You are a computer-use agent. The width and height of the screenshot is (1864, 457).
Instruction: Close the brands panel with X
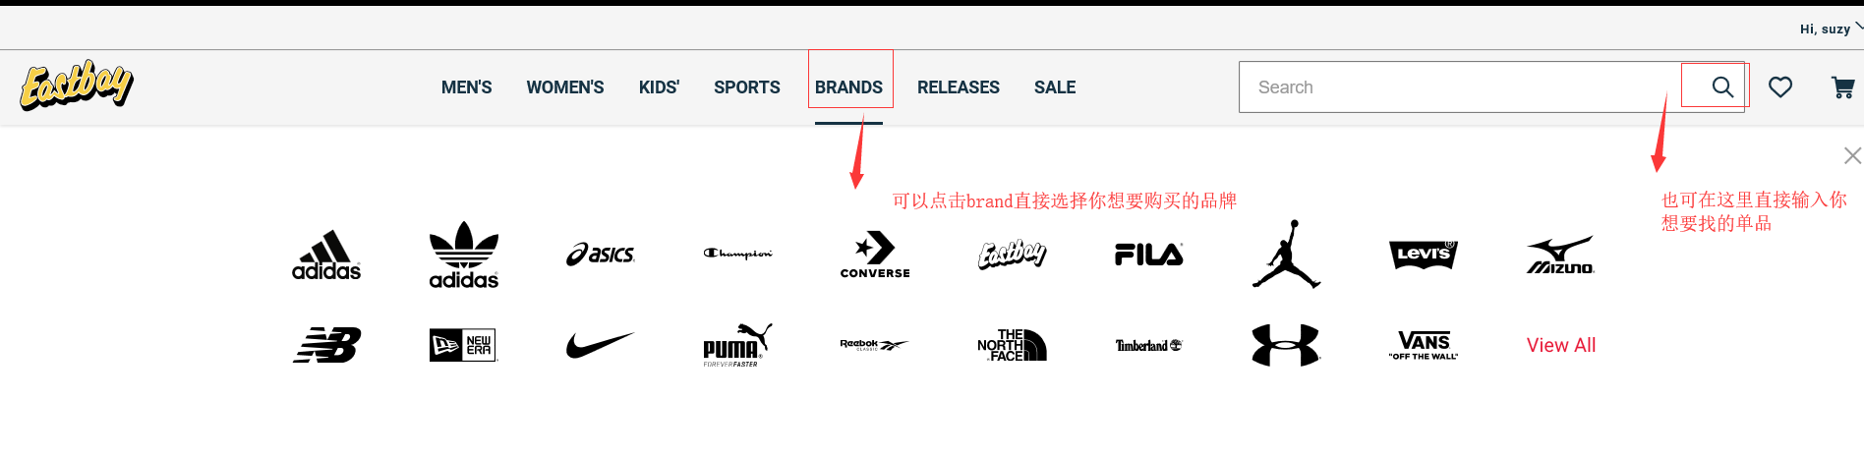coord(1852,155)
